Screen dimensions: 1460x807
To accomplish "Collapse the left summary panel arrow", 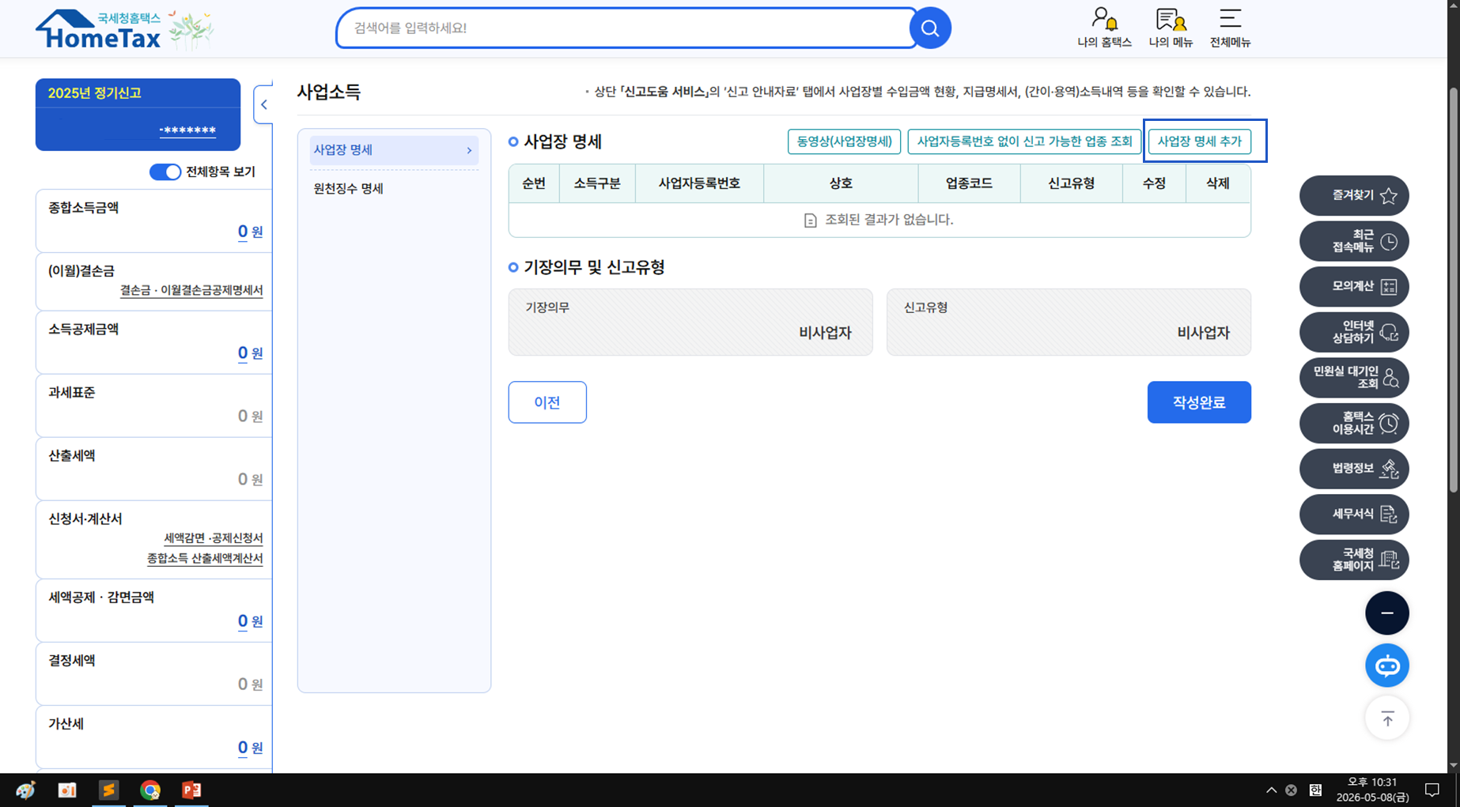I will pyautogui.click(x=263, y=104).
